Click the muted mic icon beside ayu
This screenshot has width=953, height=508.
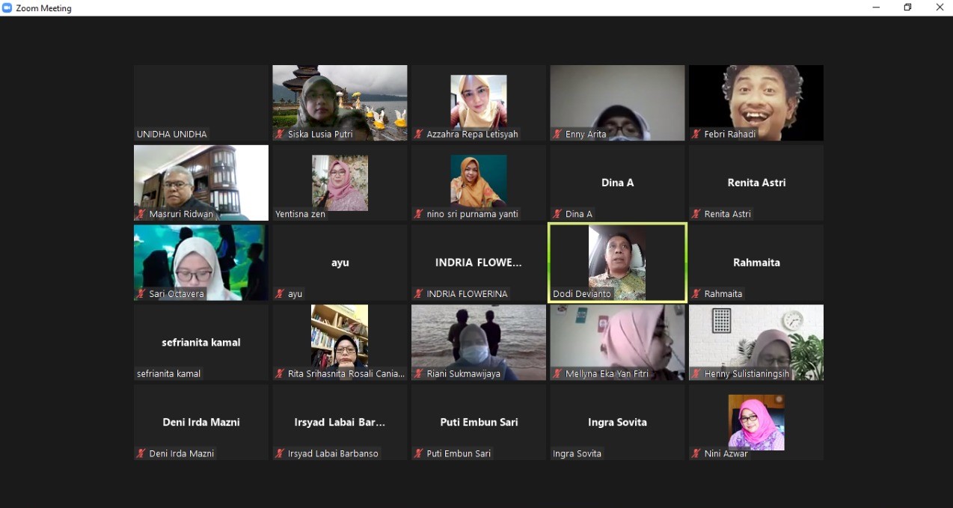point(280,294)
